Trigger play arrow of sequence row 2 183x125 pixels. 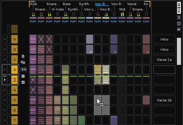[x=5, y=70]
